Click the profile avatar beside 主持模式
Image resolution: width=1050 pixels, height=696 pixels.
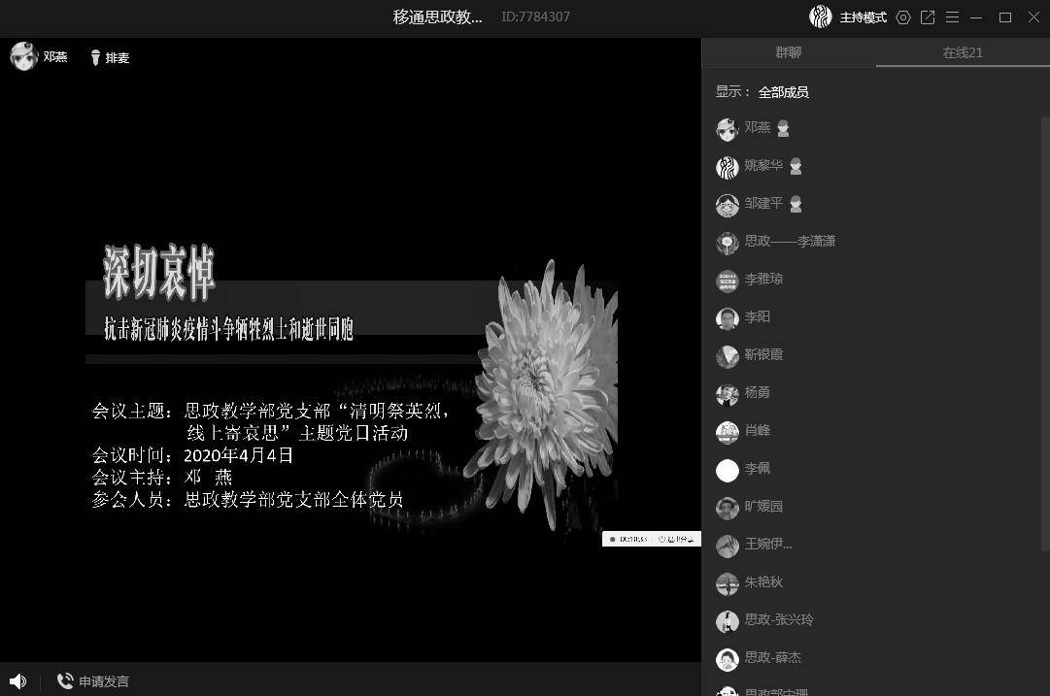821,17
